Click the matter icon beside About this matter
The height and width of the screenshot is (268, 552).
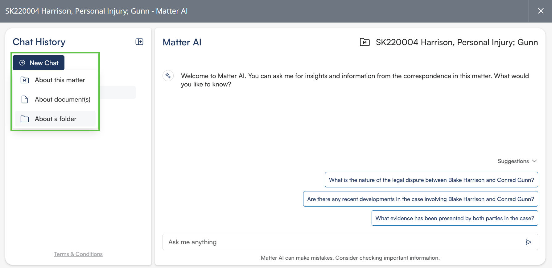point(25,80)
